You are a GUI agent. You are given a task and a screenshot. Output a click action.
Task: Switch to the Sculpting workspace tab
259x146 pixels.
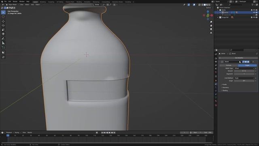[x=51, y=2]
